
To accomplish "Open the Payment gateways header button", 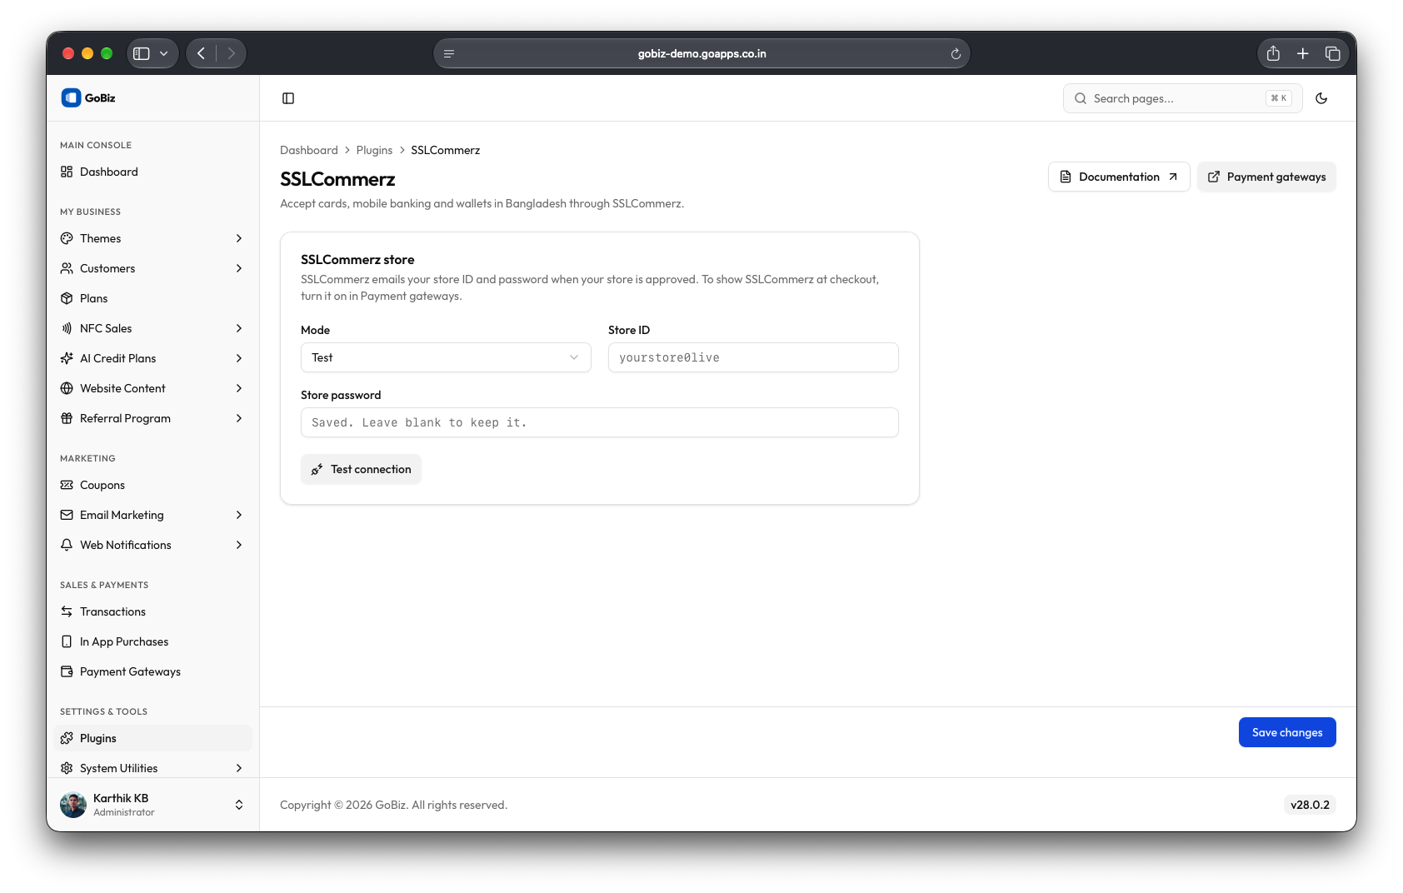I will (1266, 177).
